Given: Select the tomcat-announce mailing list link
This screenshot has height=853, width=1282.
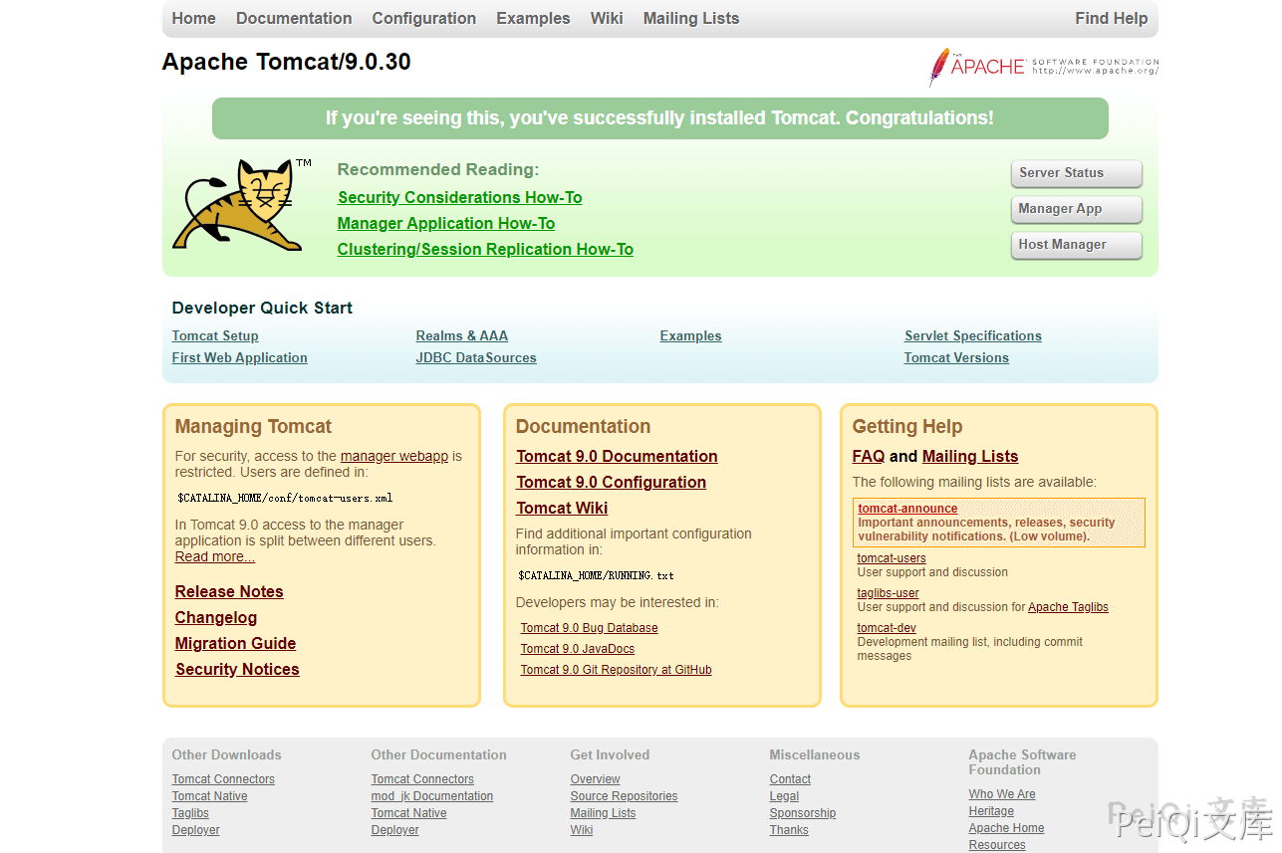Looking at the screenshot, I should tap(907, 509).
